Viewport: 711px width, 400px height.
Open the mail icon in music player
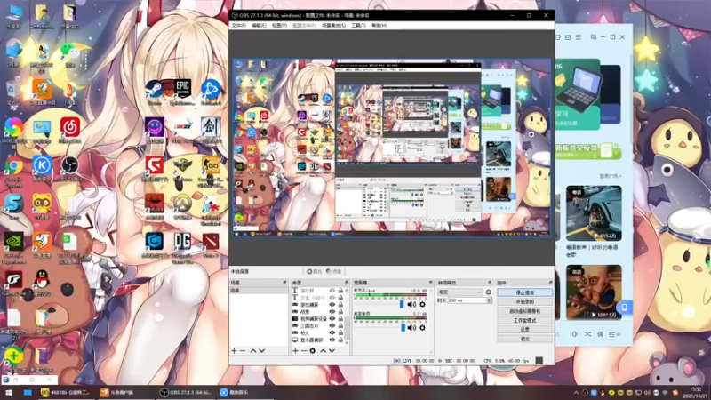tap(568, 37)
